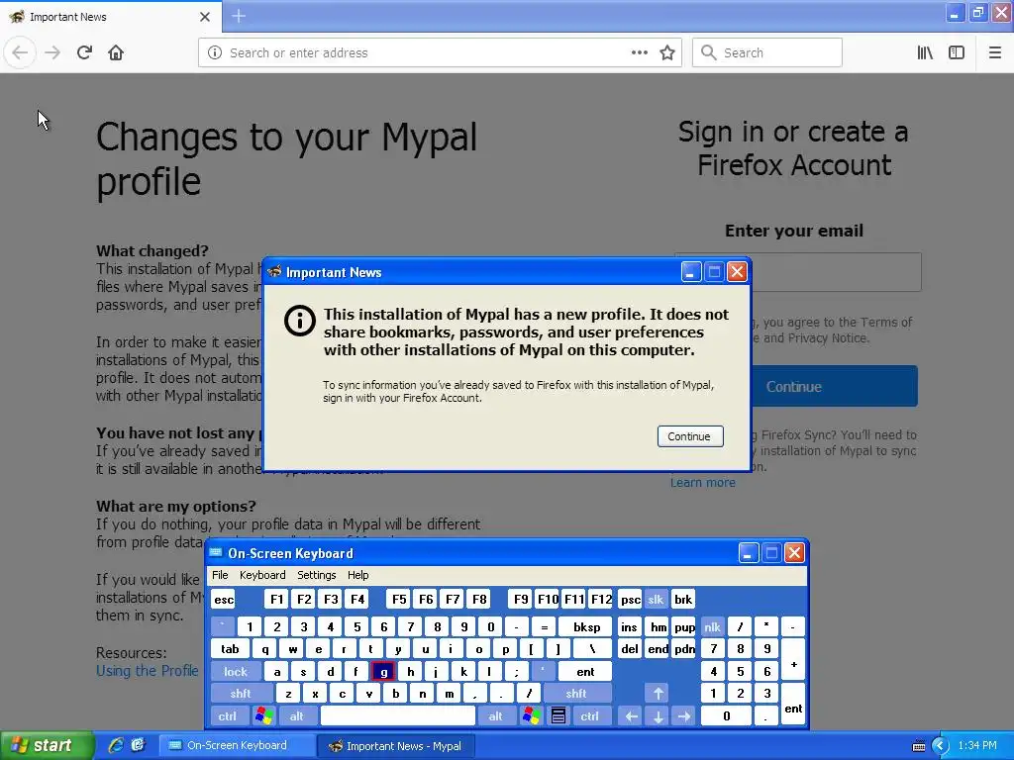Viewport: 1014px width, 760px height.
Task: Click the ins key on On-Screen Keyboard
Action: click(629, 626)
